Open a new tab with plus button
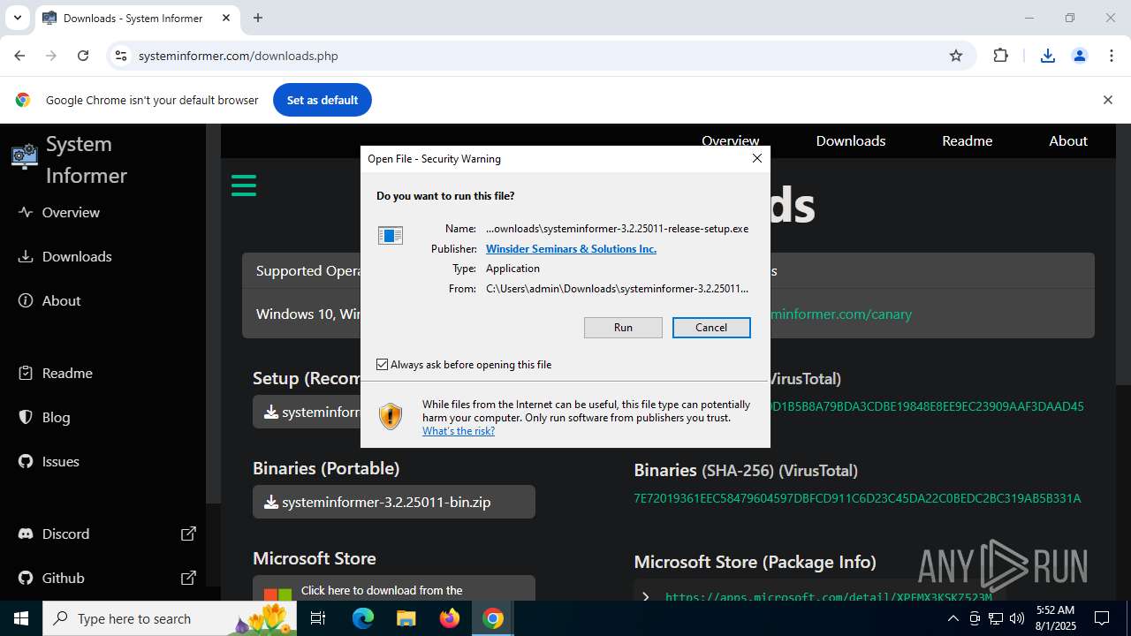 258,18
